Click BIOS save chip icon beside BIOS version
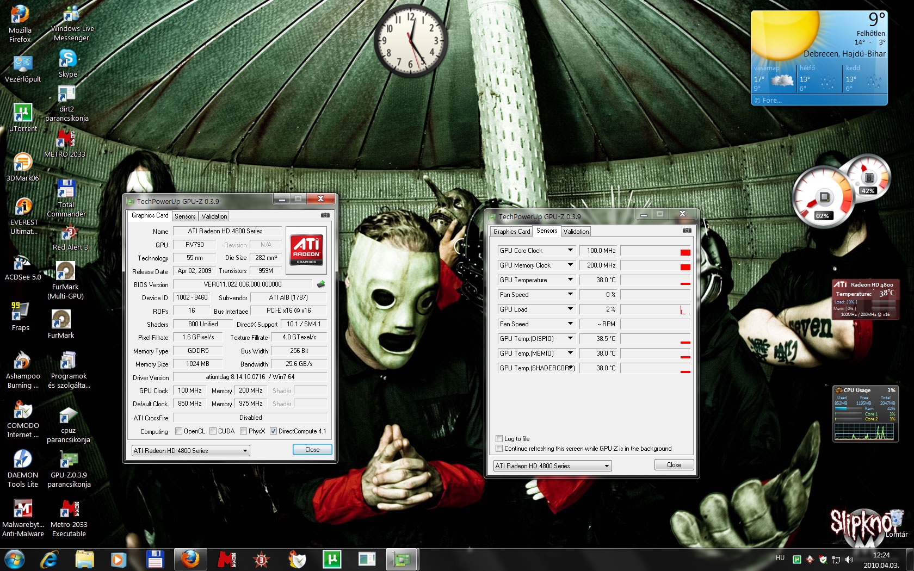914x571 pixels. (321, 284)
